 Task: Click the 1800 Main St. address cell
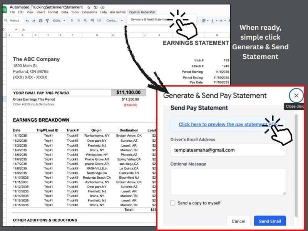[25, 66]
